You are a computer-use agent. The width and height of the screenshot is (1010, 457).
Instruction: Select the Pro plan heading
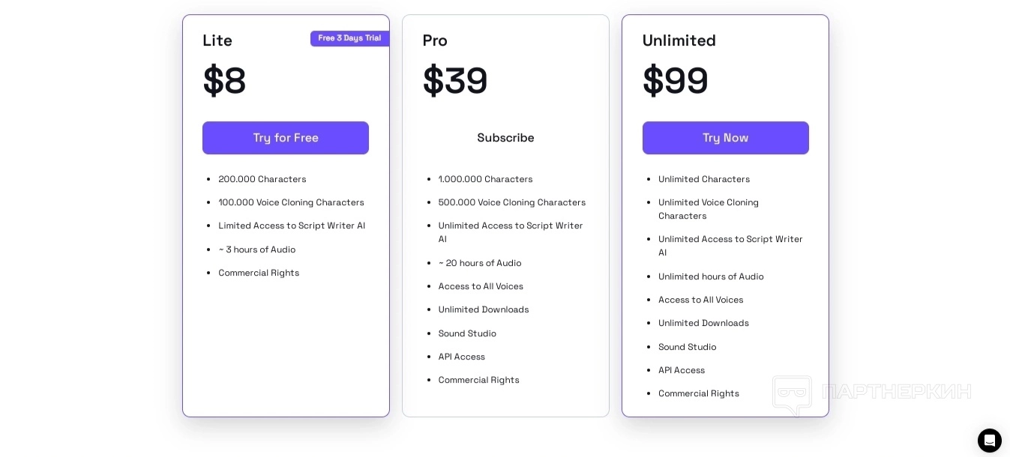(x=435, y=40)
